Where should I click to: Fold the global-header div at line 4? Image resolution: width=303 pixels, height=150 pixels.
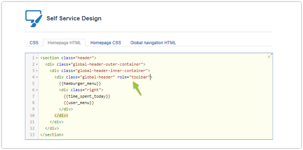(x=37, y=77)
